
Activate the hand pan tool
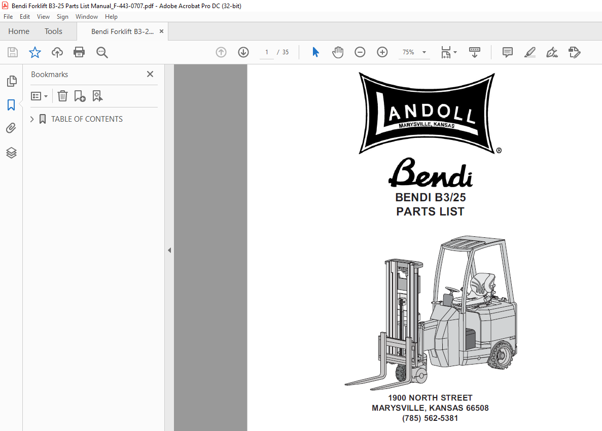[x=337, y=52]
